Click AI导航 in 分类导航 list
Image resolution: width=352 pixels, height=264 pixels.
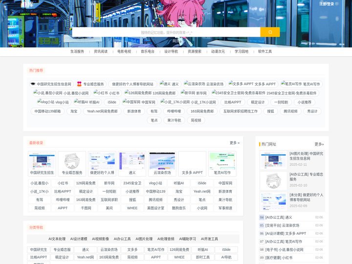tap(226, 257)
